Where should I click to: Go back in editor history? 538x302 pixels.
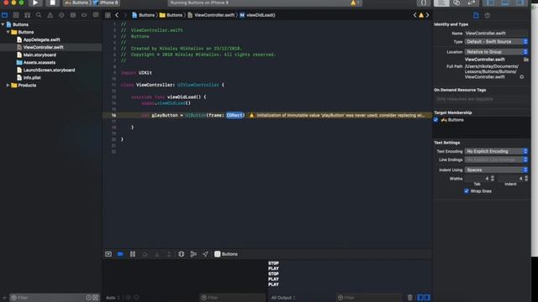coord(117,15)
